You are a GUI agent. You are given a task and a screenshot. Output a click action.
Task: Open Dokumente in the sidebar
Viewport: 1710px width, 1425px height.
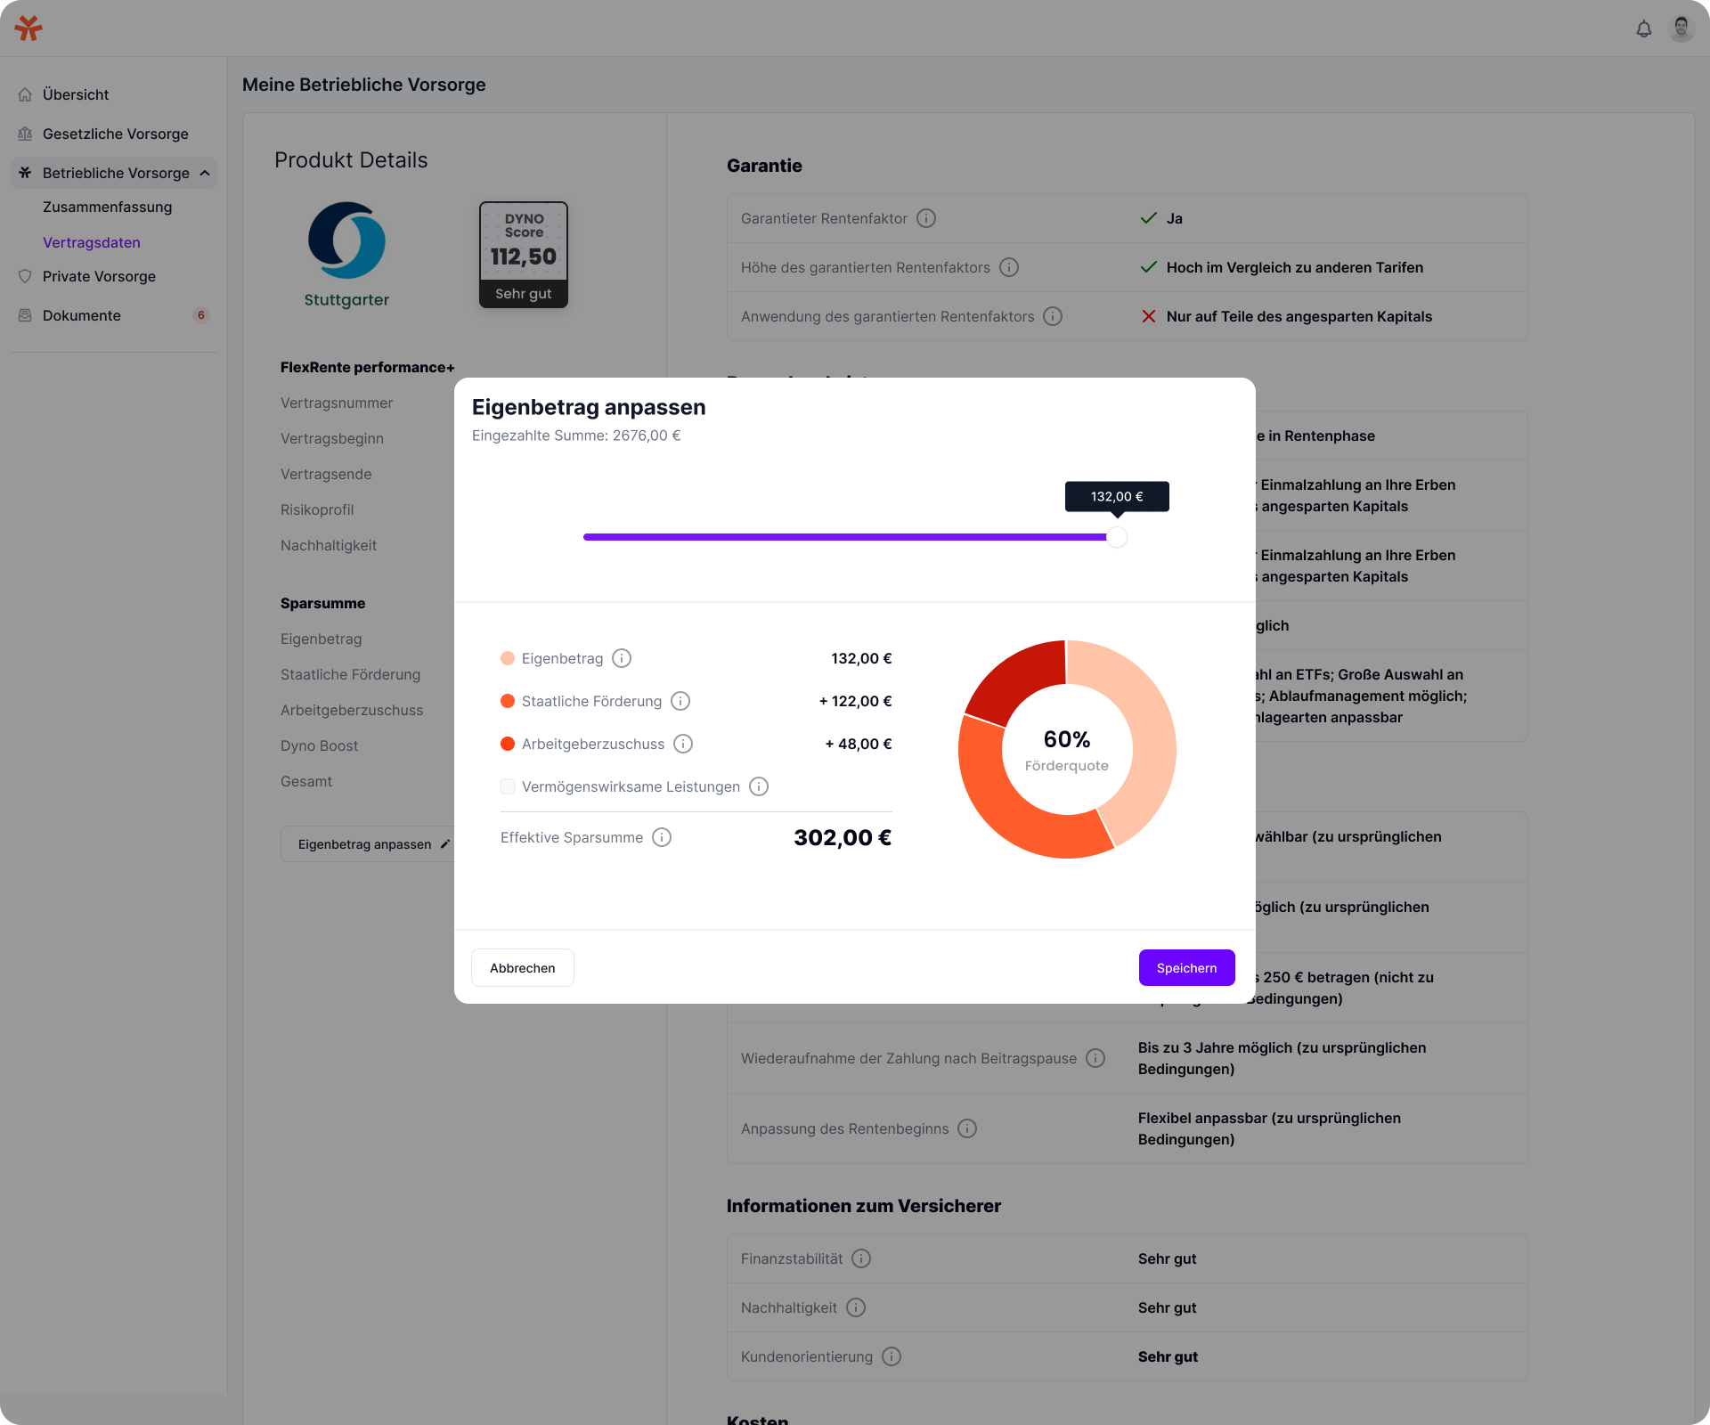82,315
